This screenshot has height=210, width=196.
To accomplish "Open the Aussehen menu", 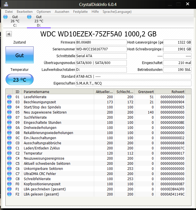I will click(62, 12).
